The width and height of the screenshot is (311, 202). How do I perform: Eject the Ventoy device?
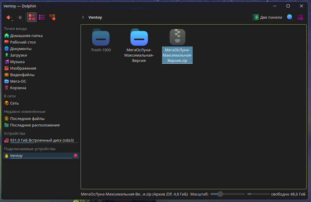tap(76, 156)
